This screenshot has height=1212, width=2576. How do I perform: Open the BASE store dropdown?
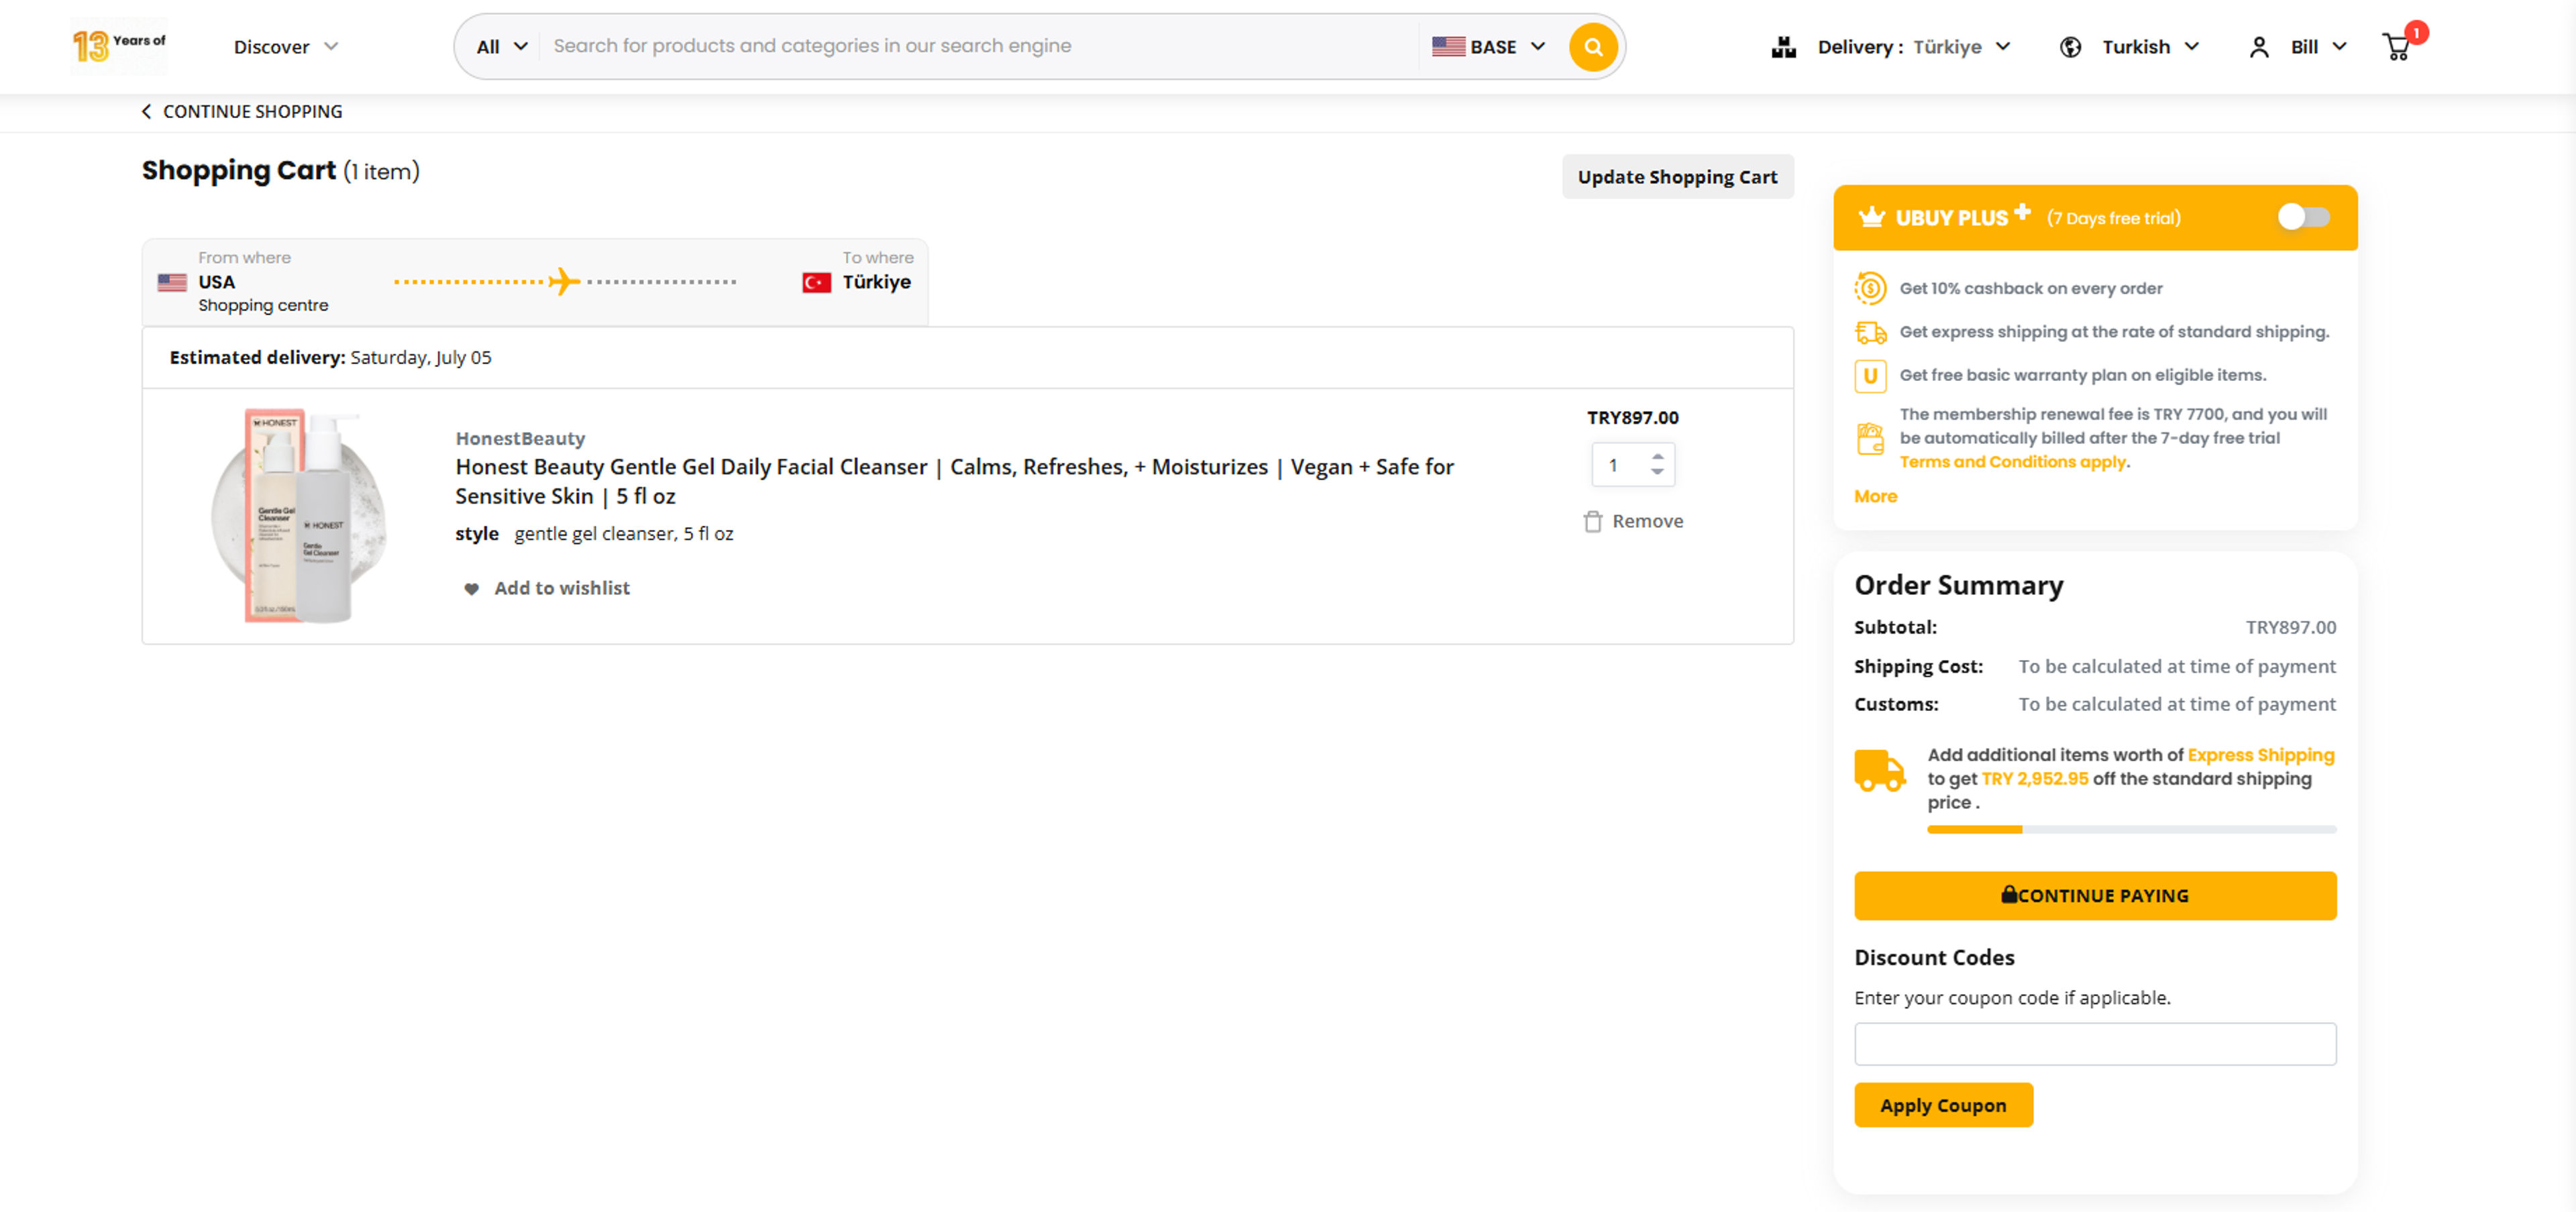[x=1489, y=47]
